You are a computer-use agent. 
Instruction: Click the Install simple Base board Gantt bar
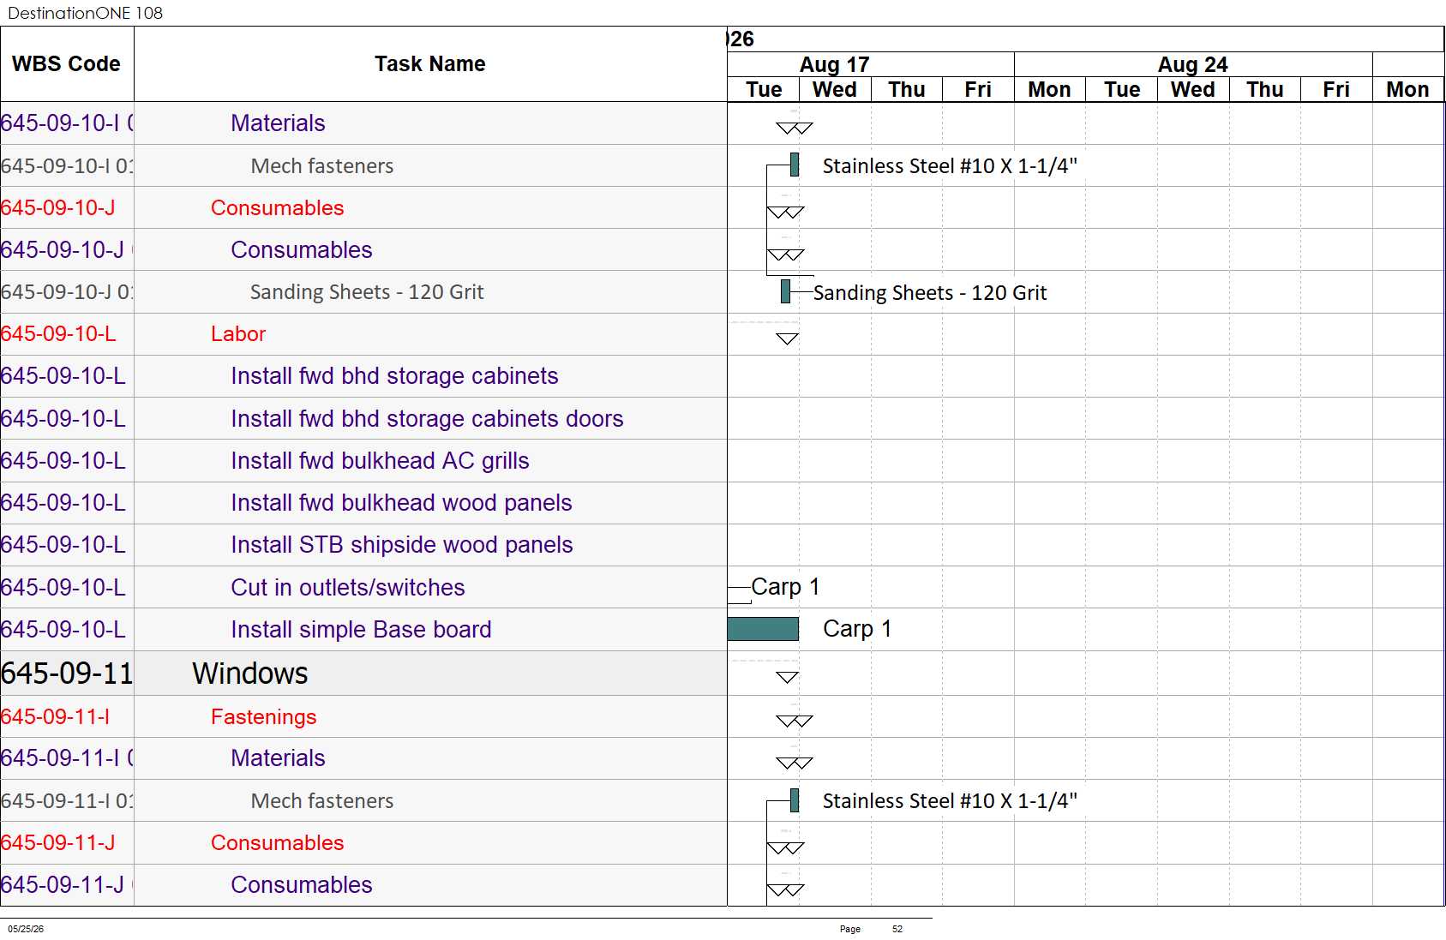pos(763,629)
